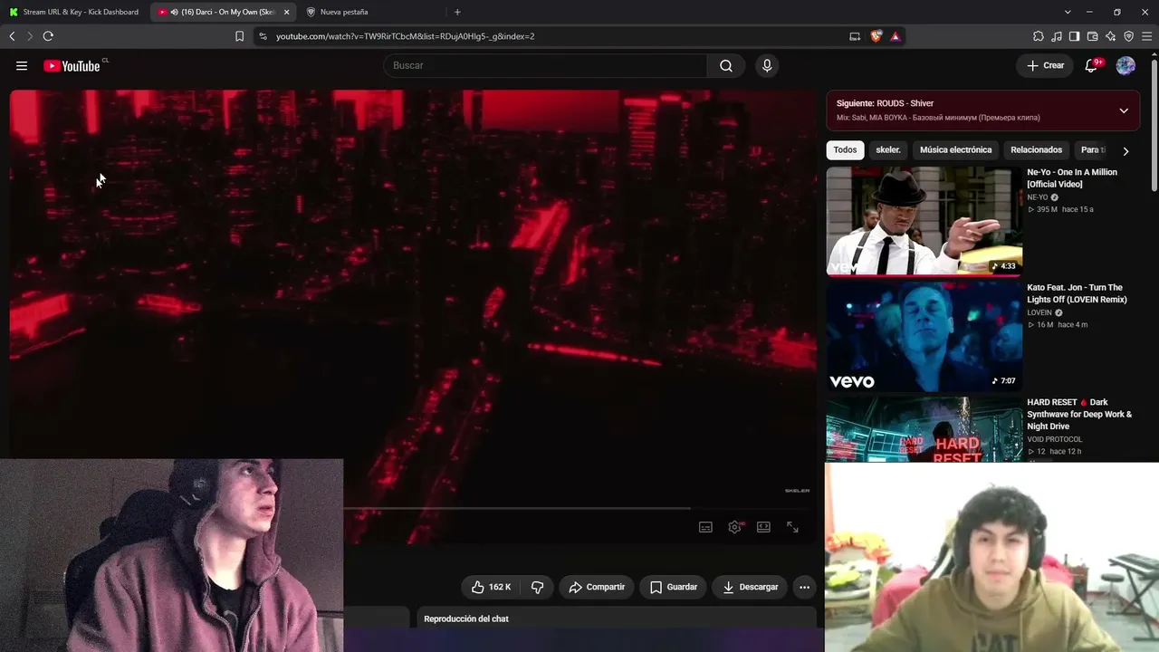
Task: Open the Brave Wallet icon
Action: pos(1092,36)
